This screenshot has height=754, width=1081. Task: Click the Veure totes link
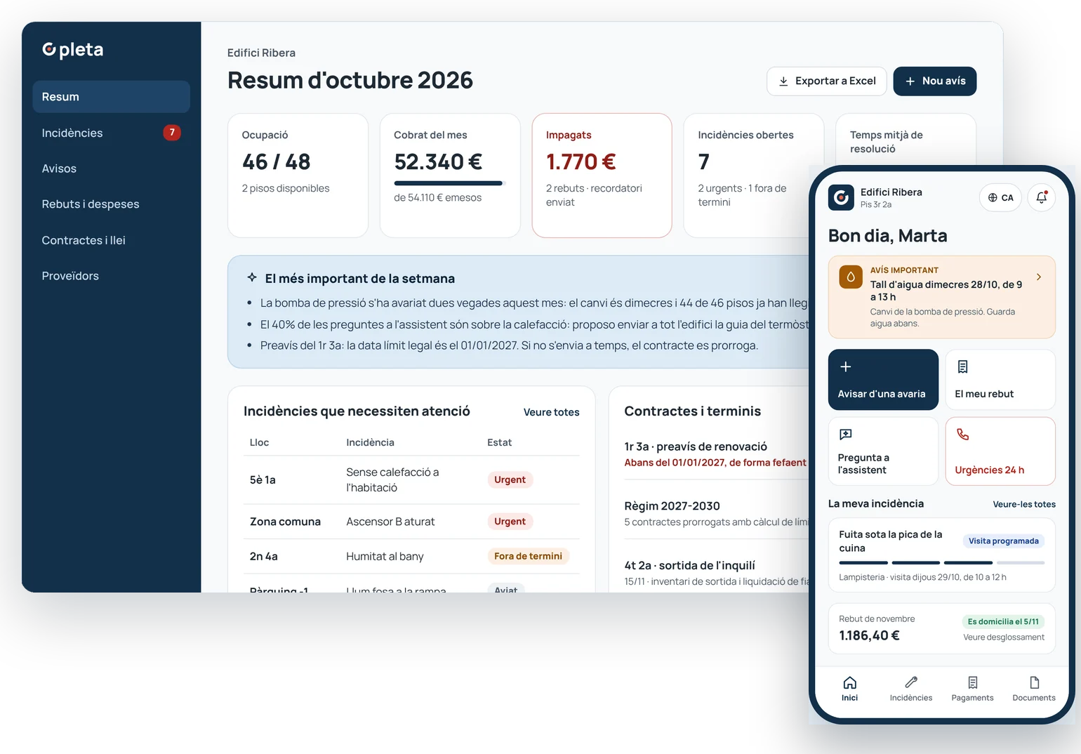pos(552,412)
